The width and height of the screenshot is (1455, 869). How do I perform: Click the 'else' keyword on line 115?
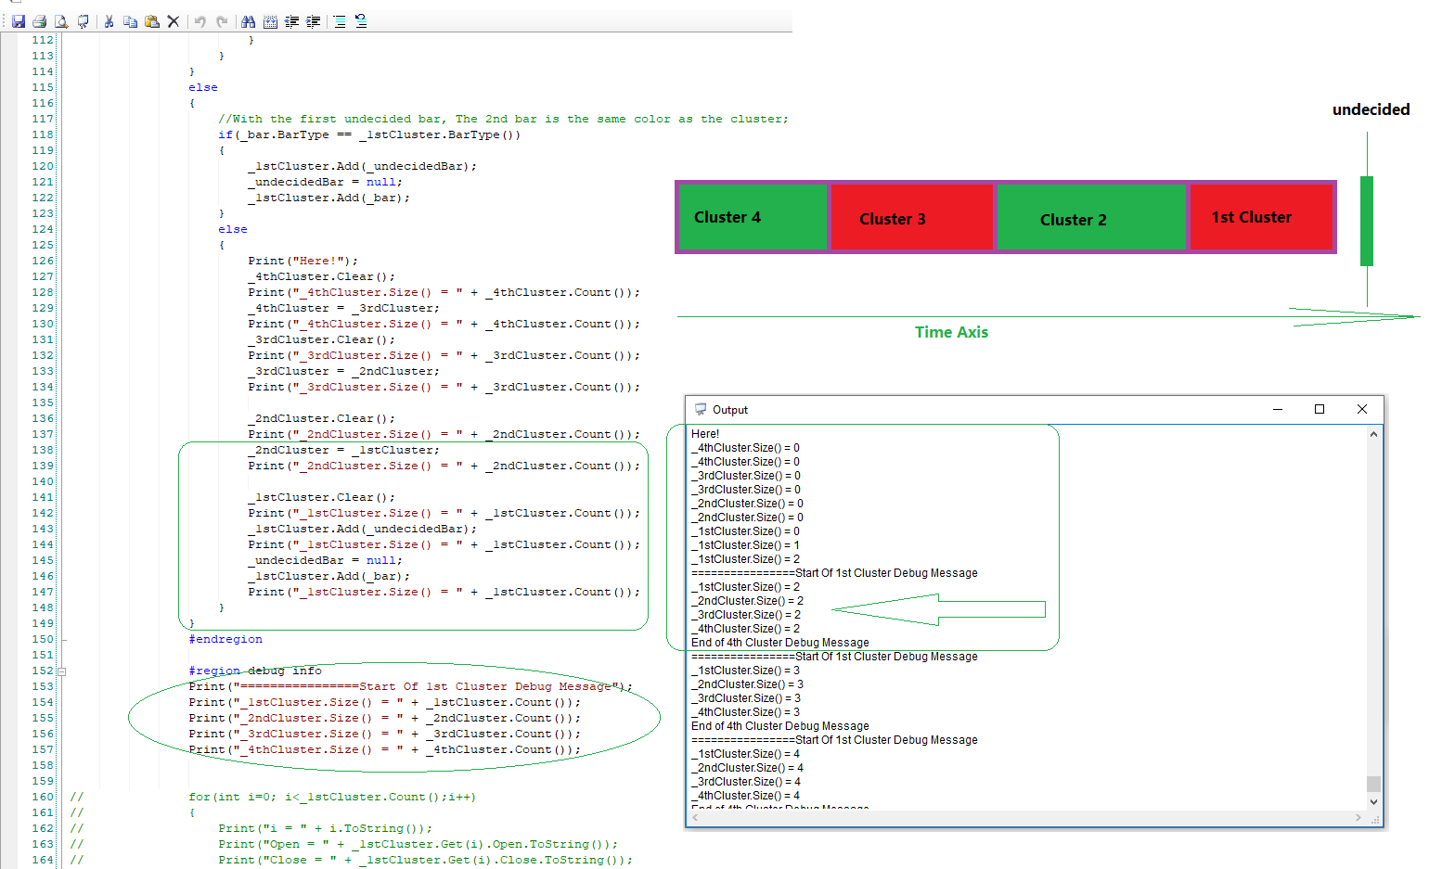point(203,87)
